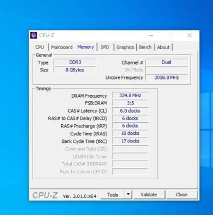The width and height of the screenshot is (213, 215).
Task: Open the Bench tab
Action: pos(145,47)
